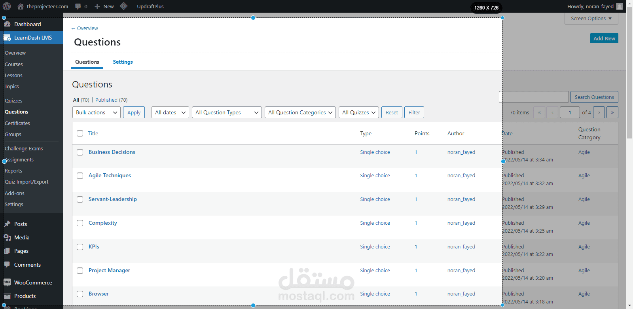633x309 pixels.
Task: Open the Bulk actions dropdown
Action: 97,112
